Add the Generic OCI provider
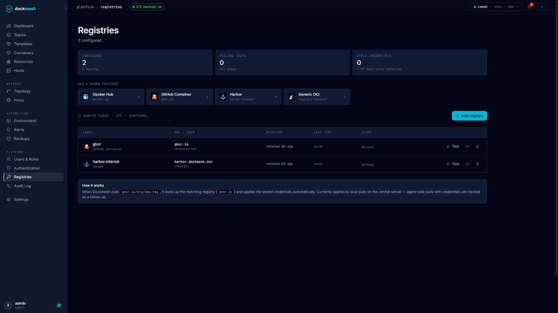Screen dimensions: 558x313 [317, 97]
